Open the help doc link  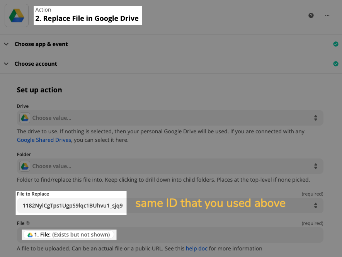point(197,248)
